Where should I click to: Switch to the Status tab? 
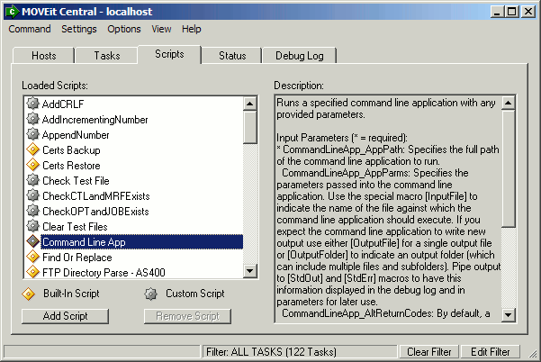coord(232,56)
